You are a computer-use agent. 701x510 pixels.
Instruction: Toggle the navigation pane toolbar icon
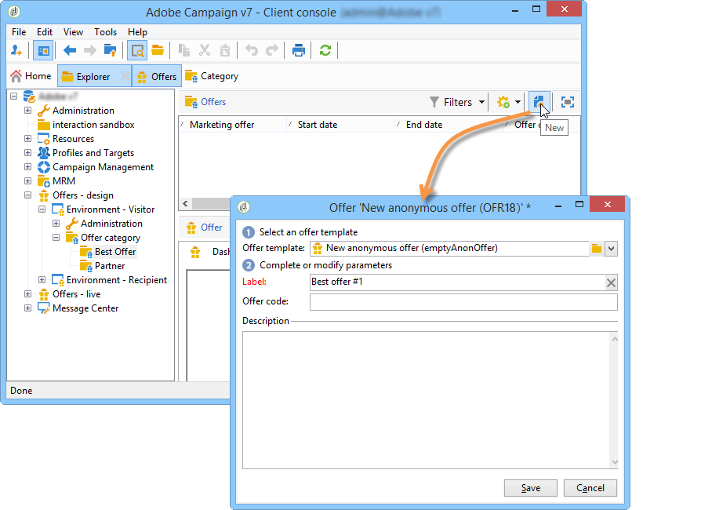coord(43,50)
